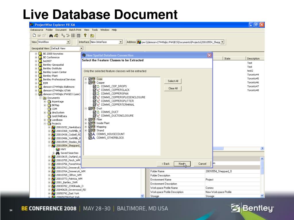
Task: Cancel the New Spatial Database Connection dialog
Action: (202, 164)
